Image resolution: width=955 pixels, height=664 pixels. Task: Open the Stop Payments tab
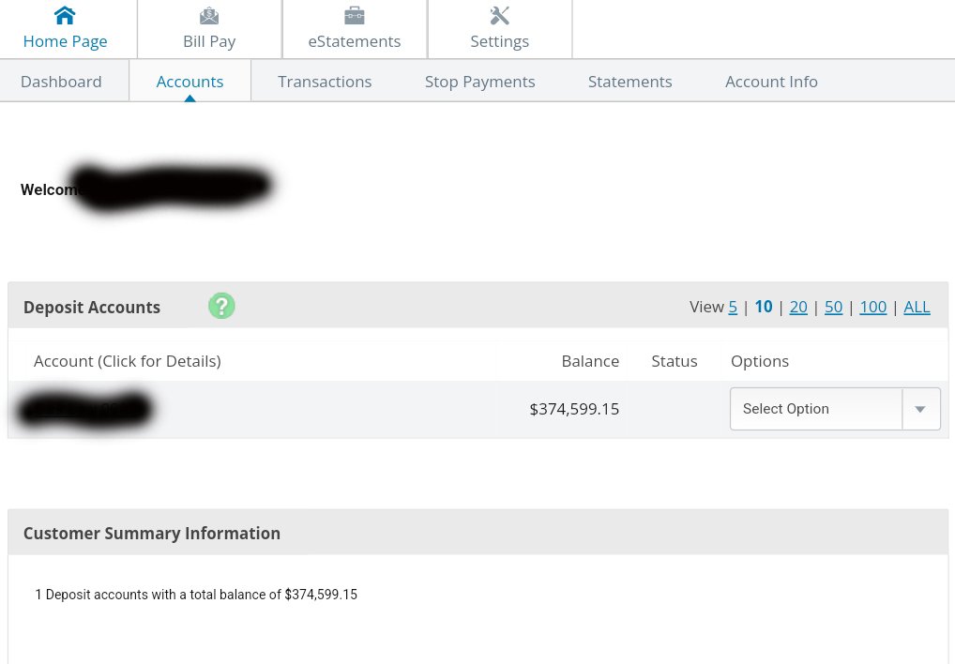[480, 82]
